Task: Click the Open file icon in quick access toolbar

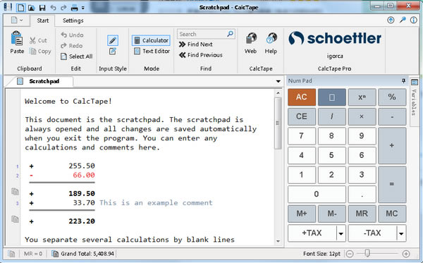Action: 32,8
